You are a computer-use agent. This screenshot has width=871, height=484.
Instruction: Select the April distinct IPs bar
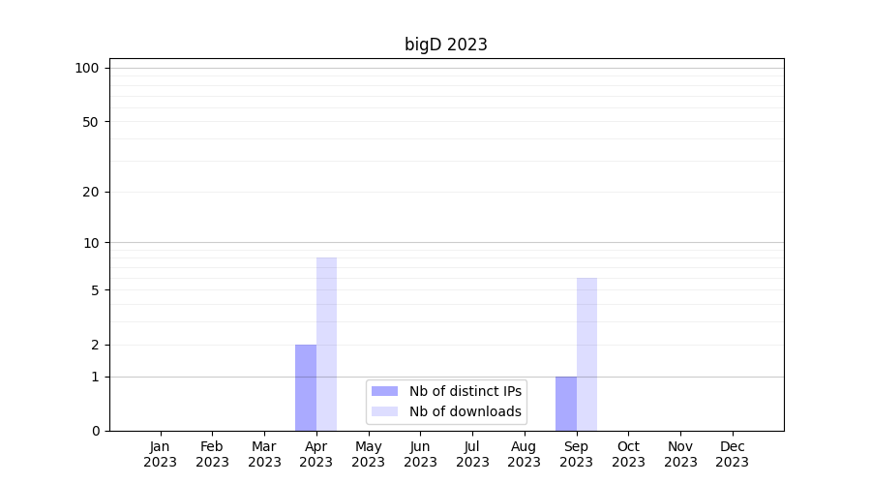click(306, 387)
